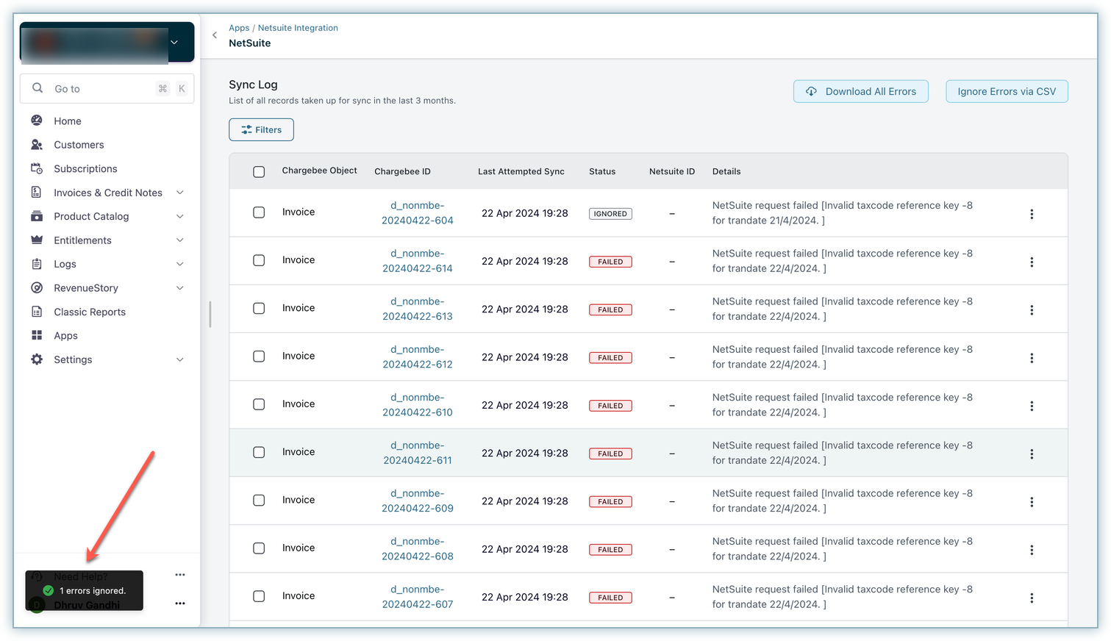Open the Netsuite Integration breadcrumb link
Viewport: 1111px width, 641px height.
click(298, 28)
